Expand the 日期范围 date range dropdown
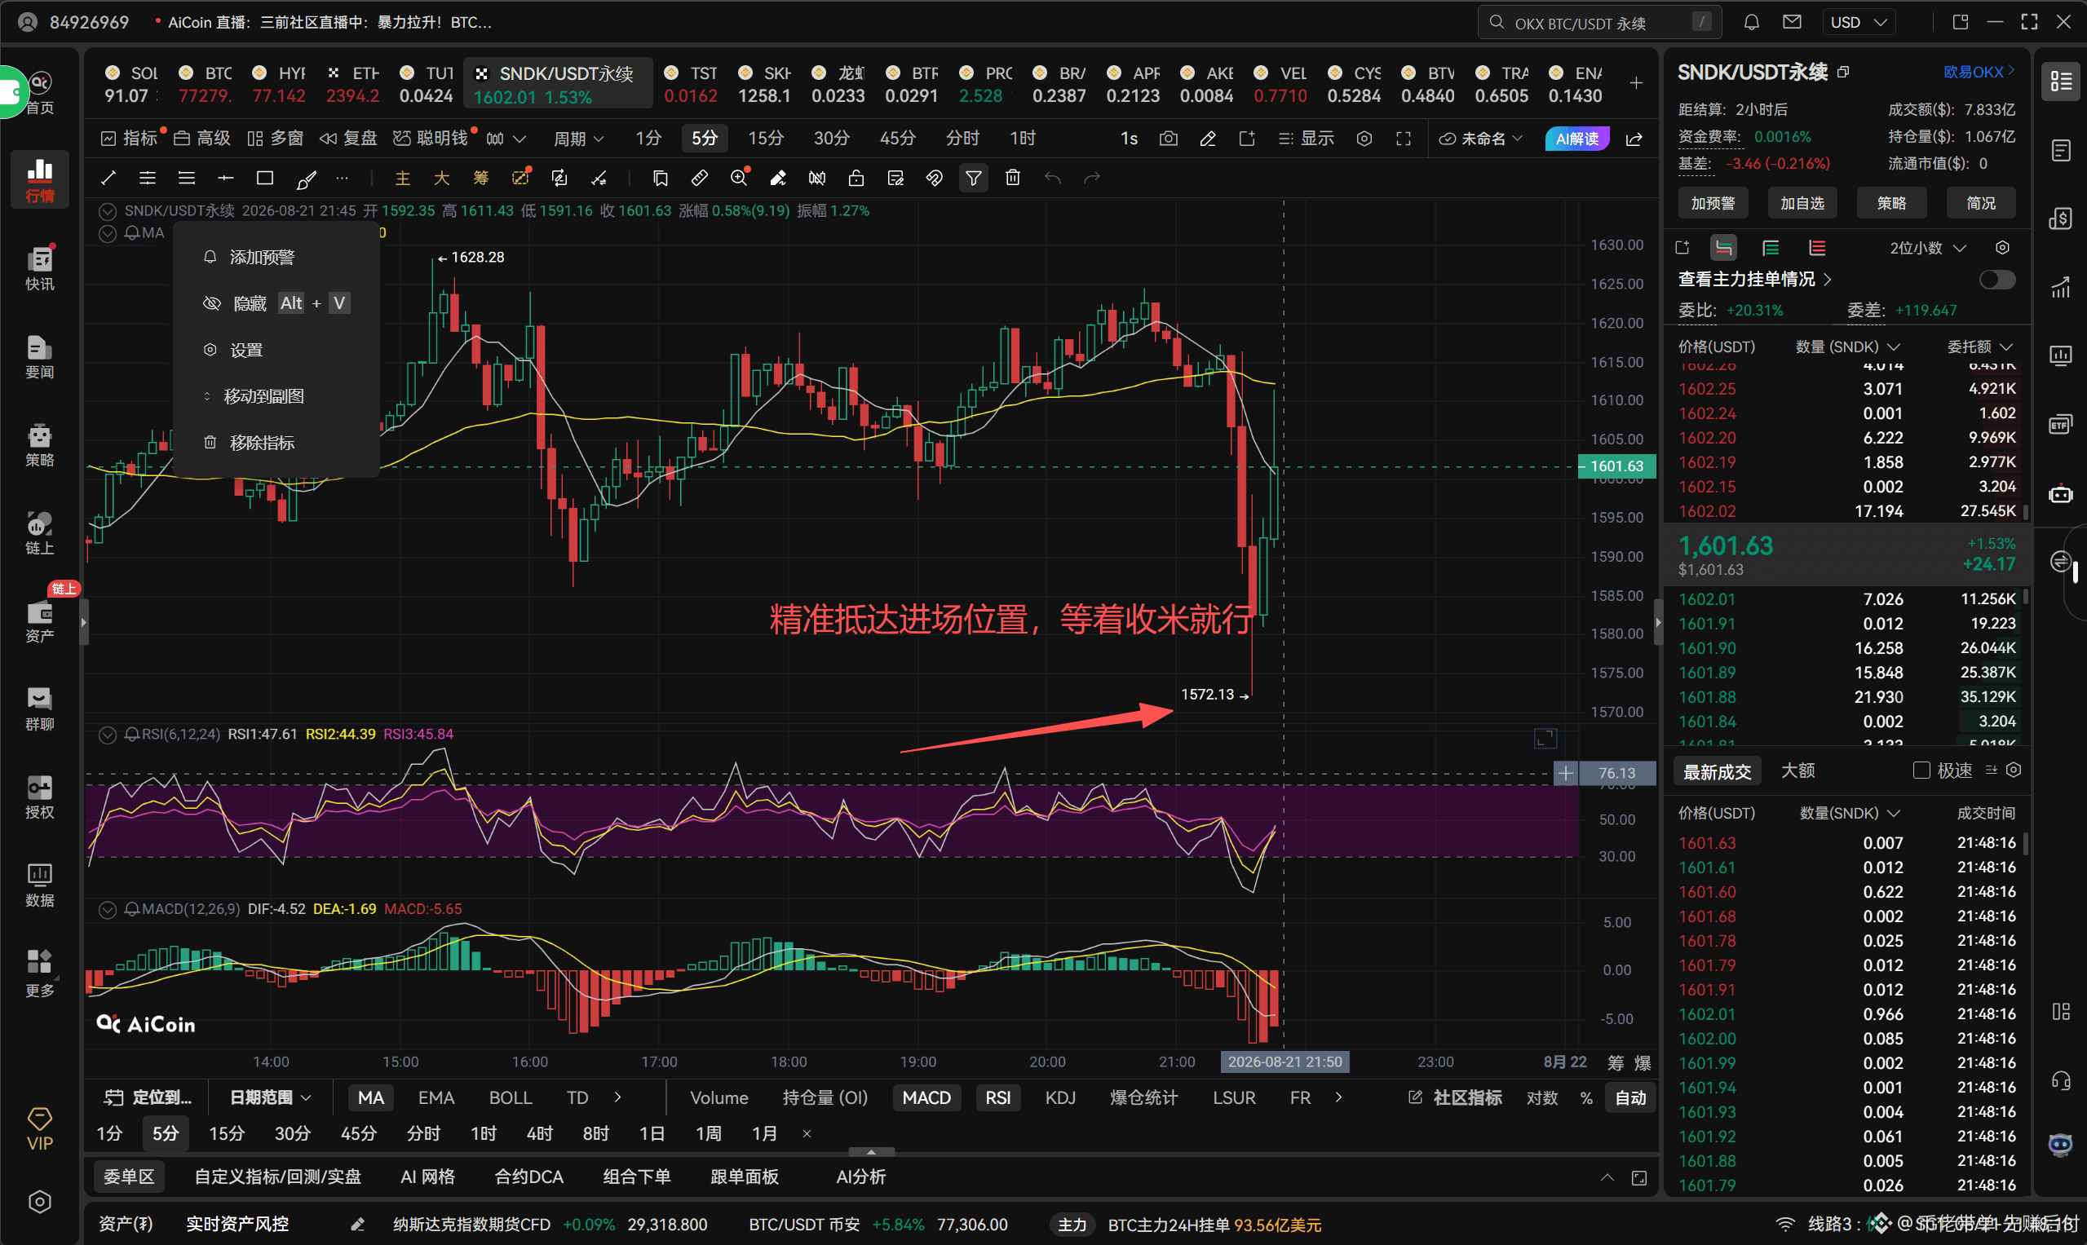Viewport: 2087px width, 1245px height. coord(269,1097)
